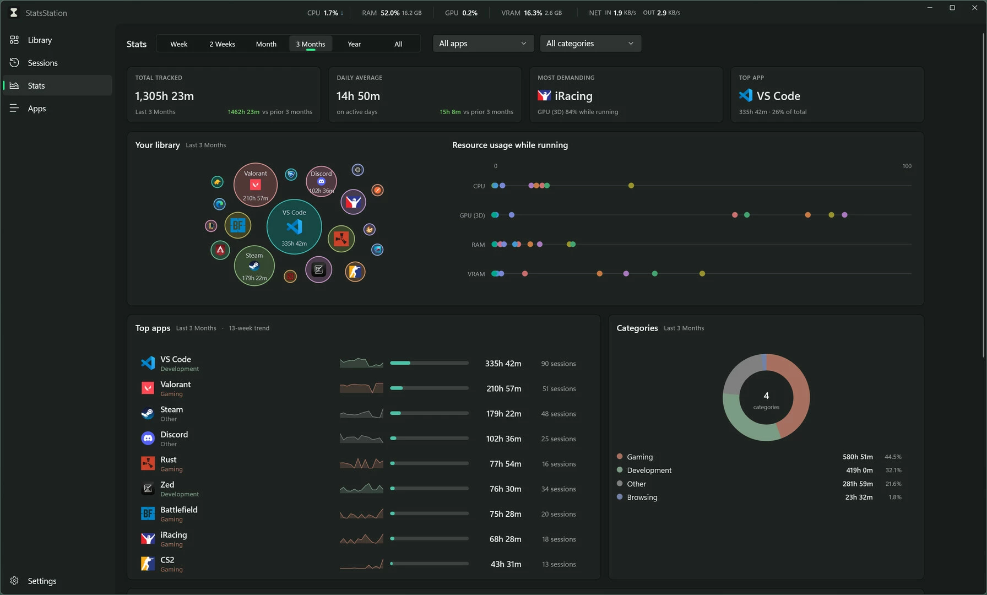Click the Battlefield icon in Top apps list
987x595 pixels.
click(x=148, y=513)
